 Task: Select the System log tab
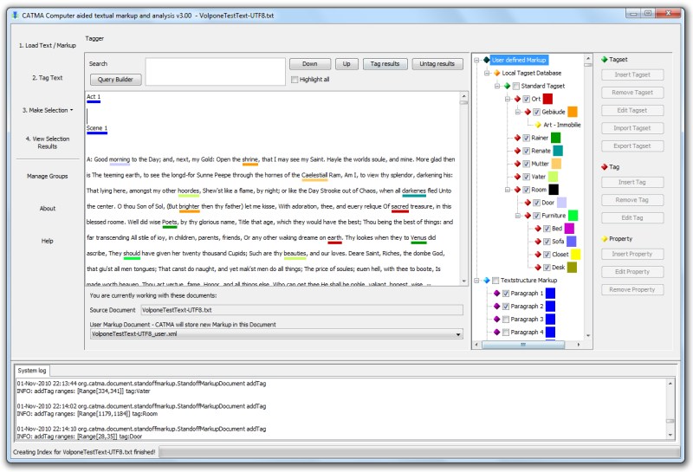tap(32, 371)
